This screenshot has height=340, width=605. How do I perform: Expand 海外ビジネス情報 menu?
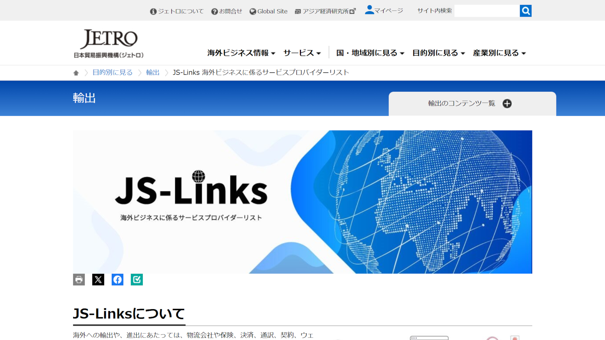click(241, 53)
